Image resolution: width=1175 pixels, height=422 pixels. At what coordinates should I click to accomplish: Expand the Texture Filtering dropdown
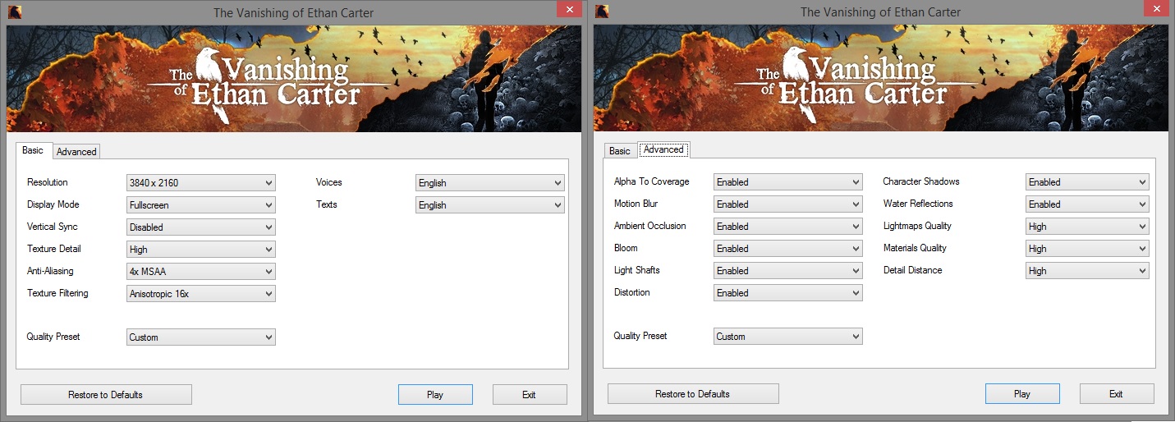[201, 293]
